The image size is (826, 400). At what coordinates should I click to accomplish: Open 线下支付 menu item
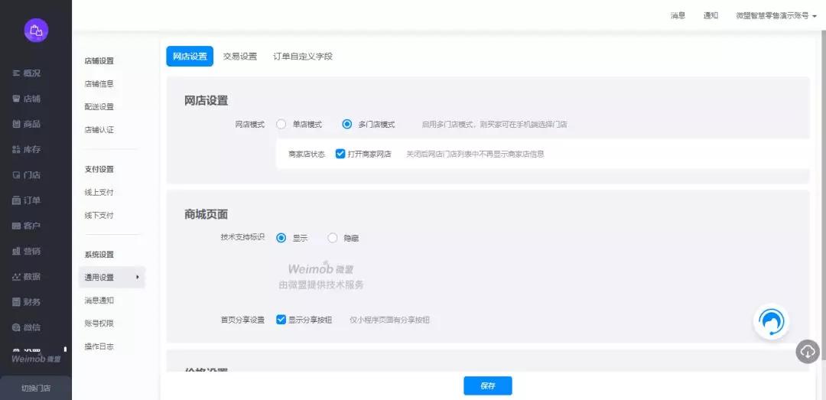coord(99,216)
